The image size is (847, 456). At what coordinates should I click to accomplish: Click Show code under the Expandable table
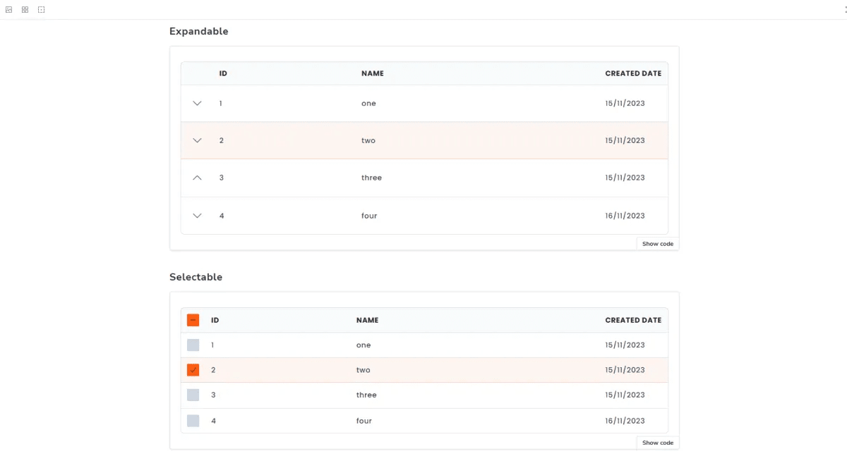[x=656, y=243]
